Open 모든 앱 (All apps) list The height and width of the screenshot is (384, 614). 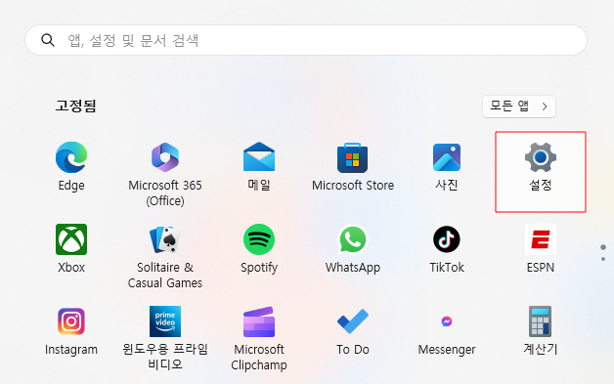coord(519,107)
